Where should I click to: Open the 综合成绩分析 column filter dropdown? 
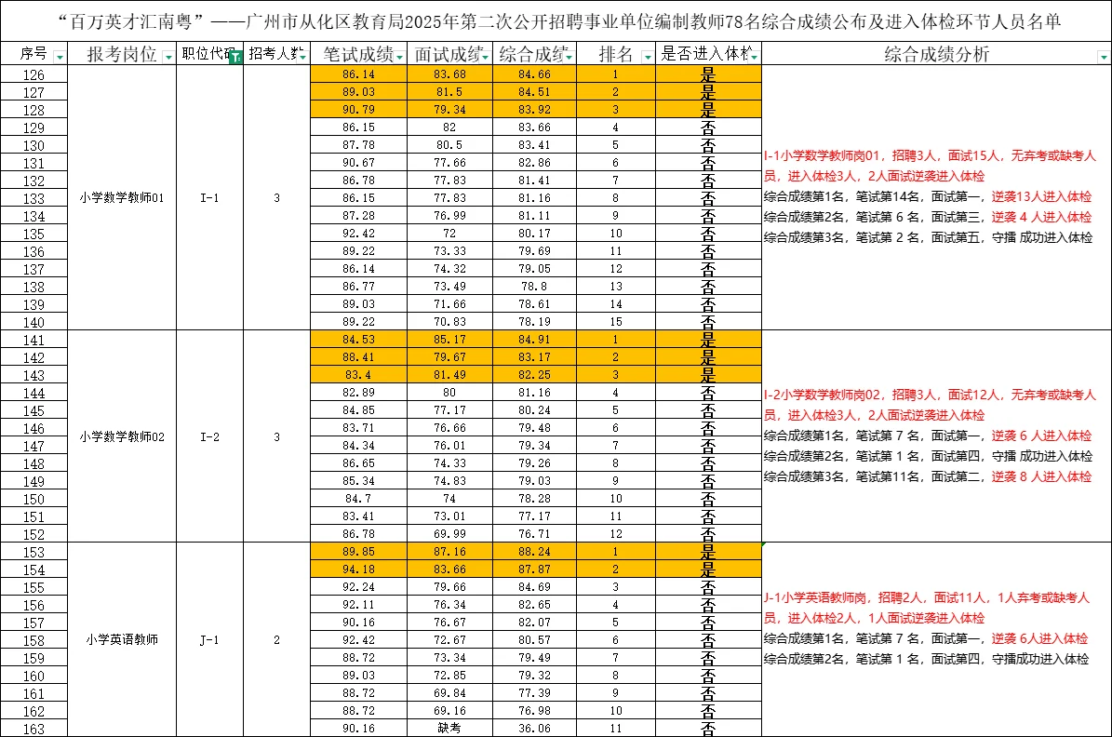click(x=1103, y=57)
